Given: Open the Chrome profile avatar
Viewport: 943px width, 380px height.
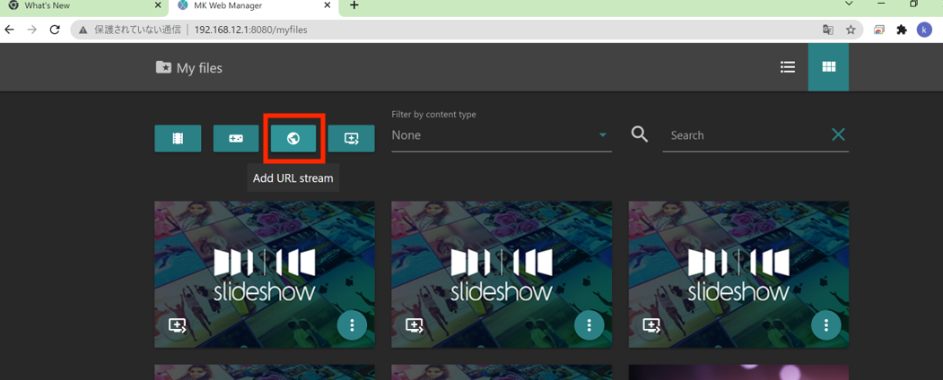Looking at the screenshot, I should 924,30.
